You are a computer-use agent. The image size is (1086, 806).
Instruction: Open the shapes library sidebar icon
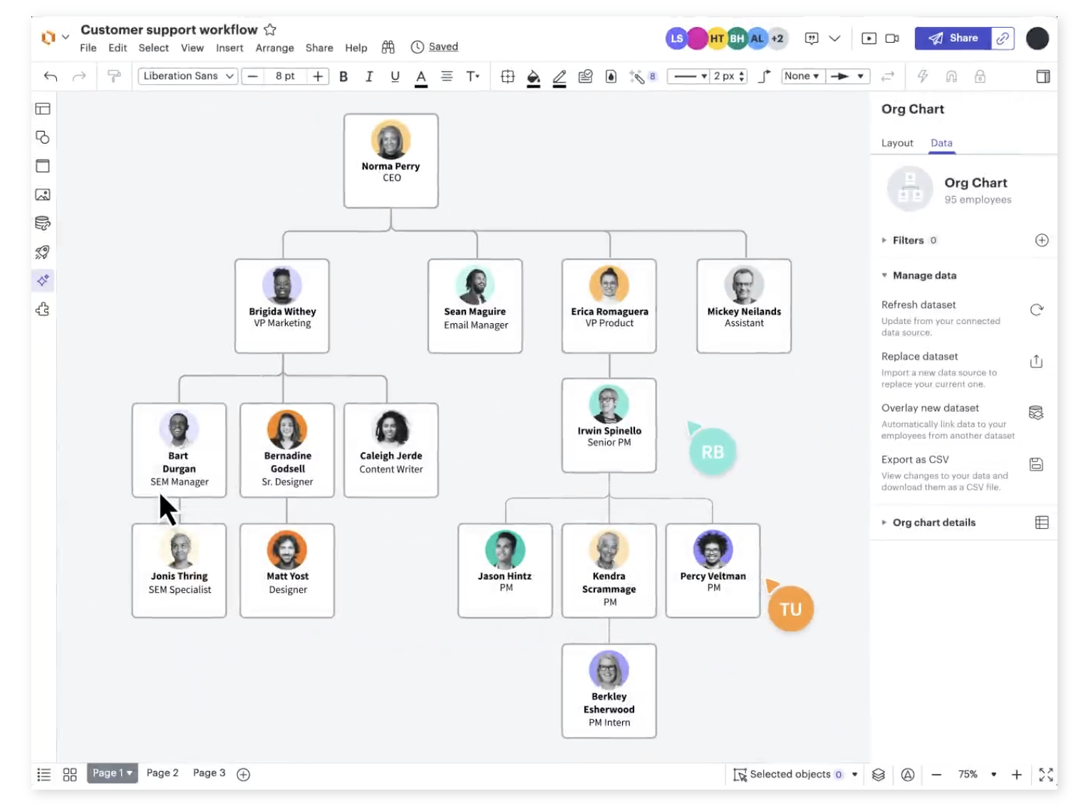(43, 137)
